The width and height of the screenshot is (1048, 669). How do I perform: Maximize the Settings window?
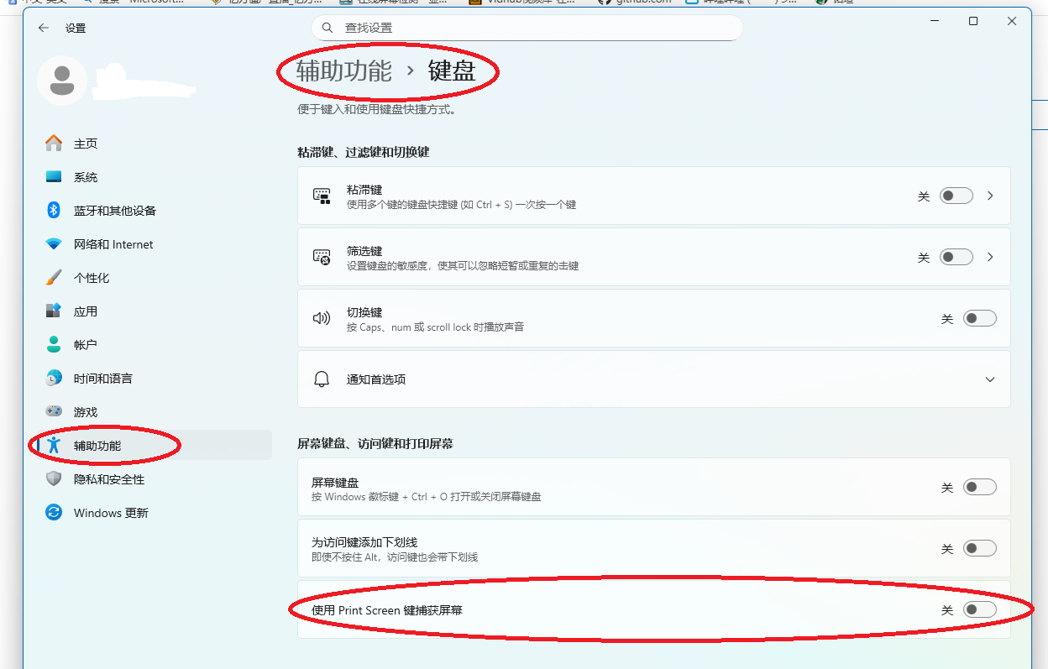coord(973,22)
